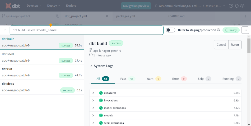Click the model_executions green check icon
Viewport: 251px width, 126px height.
point(101,108)
